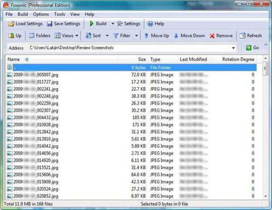Sort by Rotation Degree column header
Screen dimensions: 272x210
click(x=234, y=60)
